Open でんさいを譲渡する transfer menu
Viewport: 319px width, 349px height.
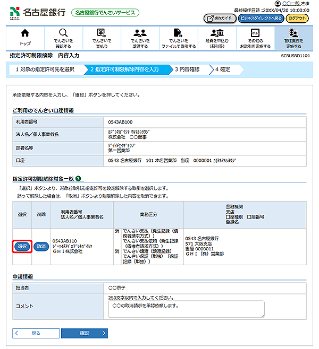click(139, 37)
